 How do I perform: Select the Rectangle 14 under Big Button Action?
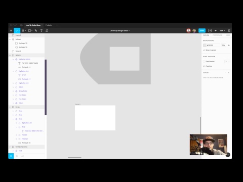click(x=26, y=67)
